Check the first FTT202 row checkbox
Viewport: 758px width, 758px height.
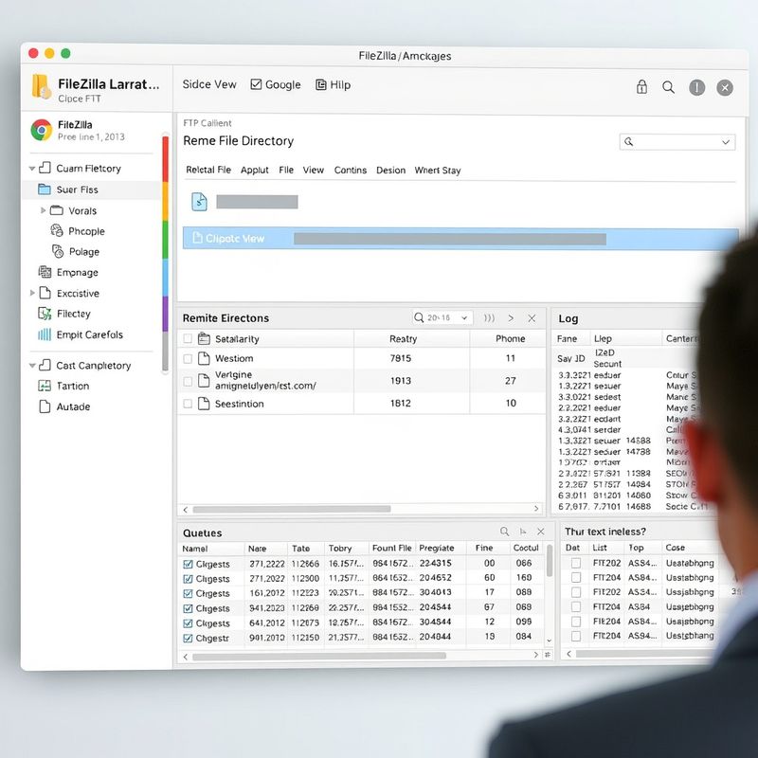tap(576, 563)
